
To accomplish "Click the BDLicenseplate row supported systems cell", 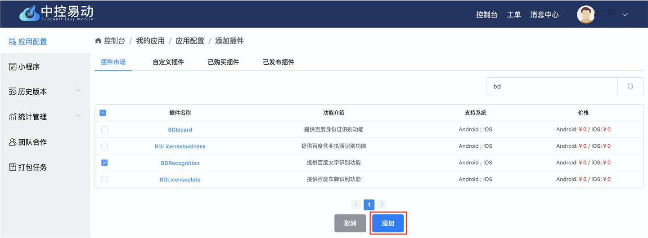I will point(476,179).
